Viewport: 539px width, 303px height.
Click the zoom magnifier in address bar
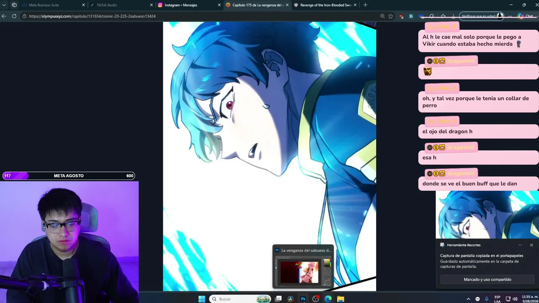(382, 16)
